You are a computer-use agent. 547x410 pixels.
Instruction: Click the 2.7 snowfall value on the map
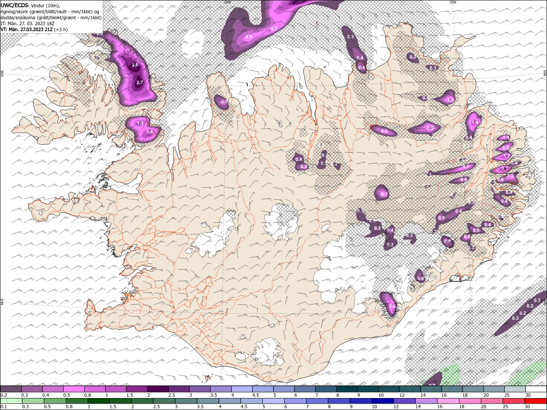pyautogui.click(x=139, y=82)
